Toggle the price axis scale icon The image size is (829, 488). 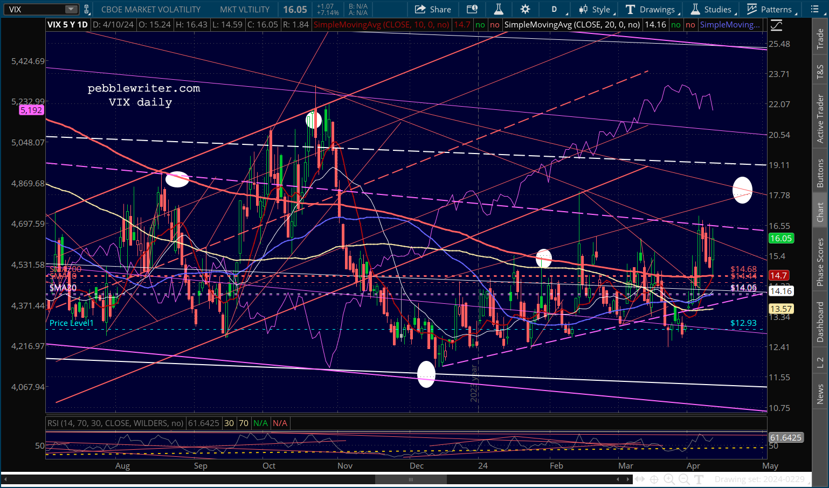[776, 25]
